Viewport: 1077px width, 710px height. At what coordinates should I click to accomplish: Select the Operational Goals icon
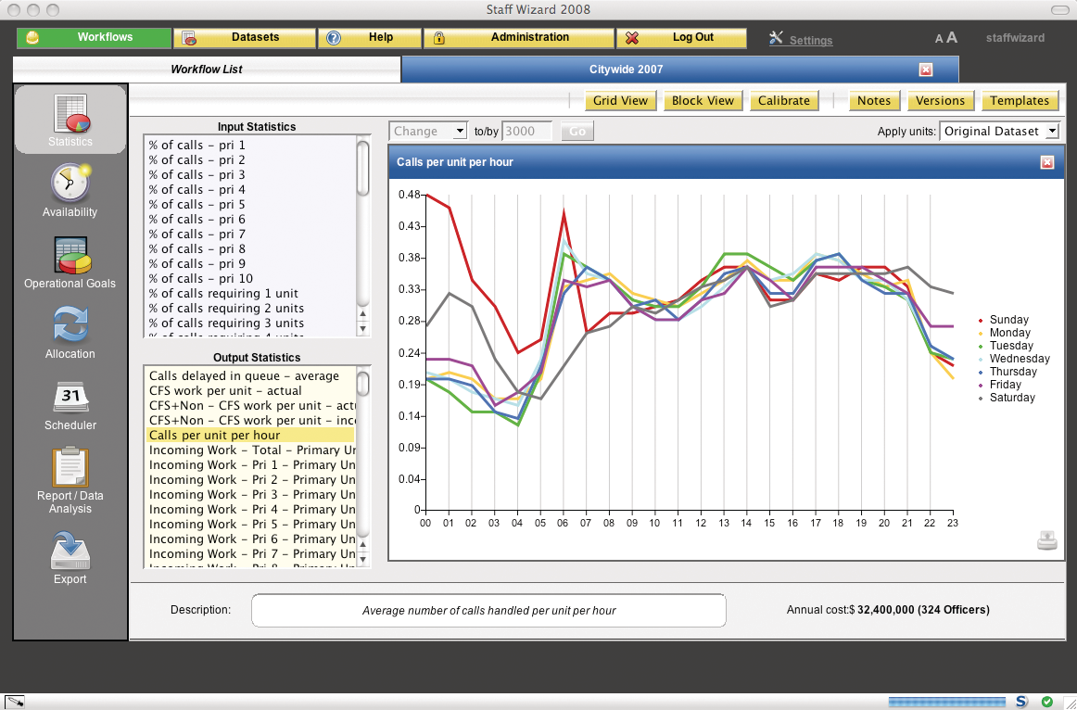point(70,255)
